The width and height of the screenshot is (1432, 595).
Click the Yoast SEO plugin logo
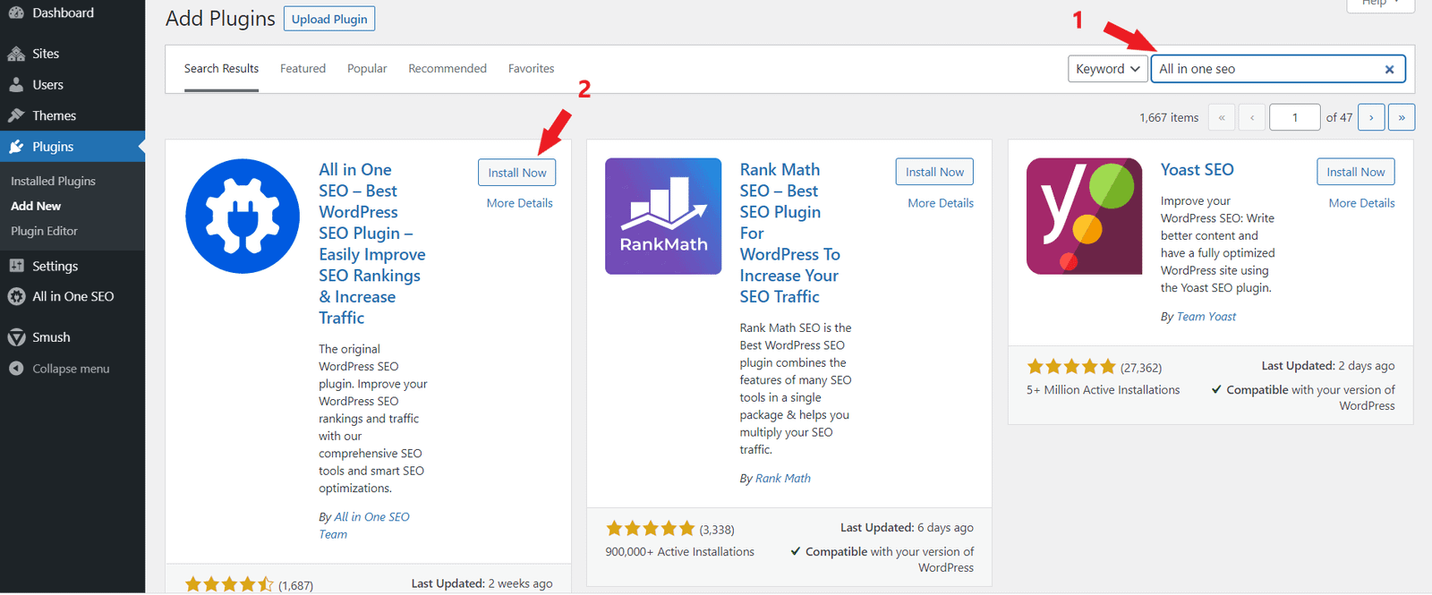1084,216
